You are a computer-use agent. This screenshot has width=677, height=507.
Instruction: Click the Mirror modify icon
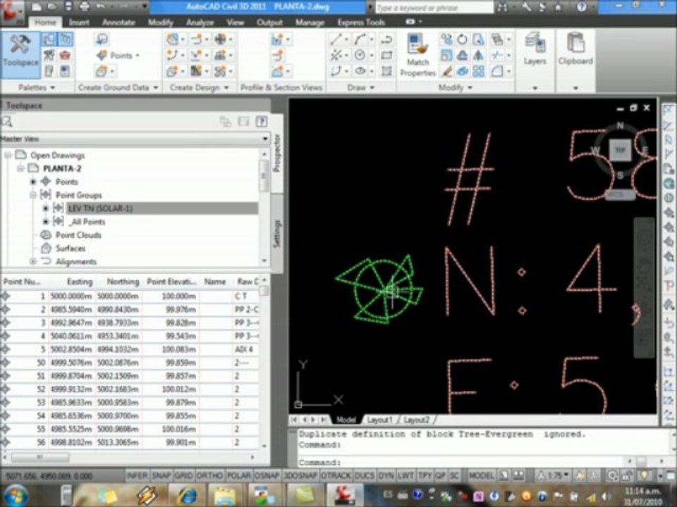(478, 55)
